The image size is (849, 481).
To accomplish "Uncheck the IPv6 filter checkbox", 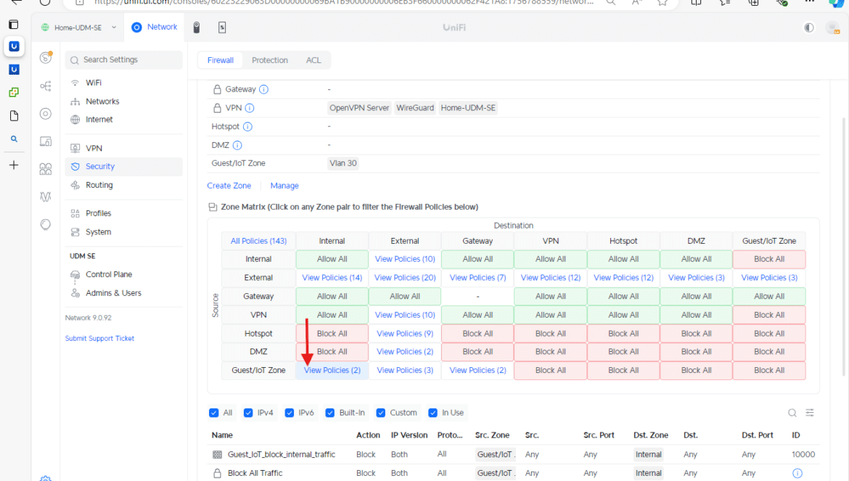I will tap(290, 413).
